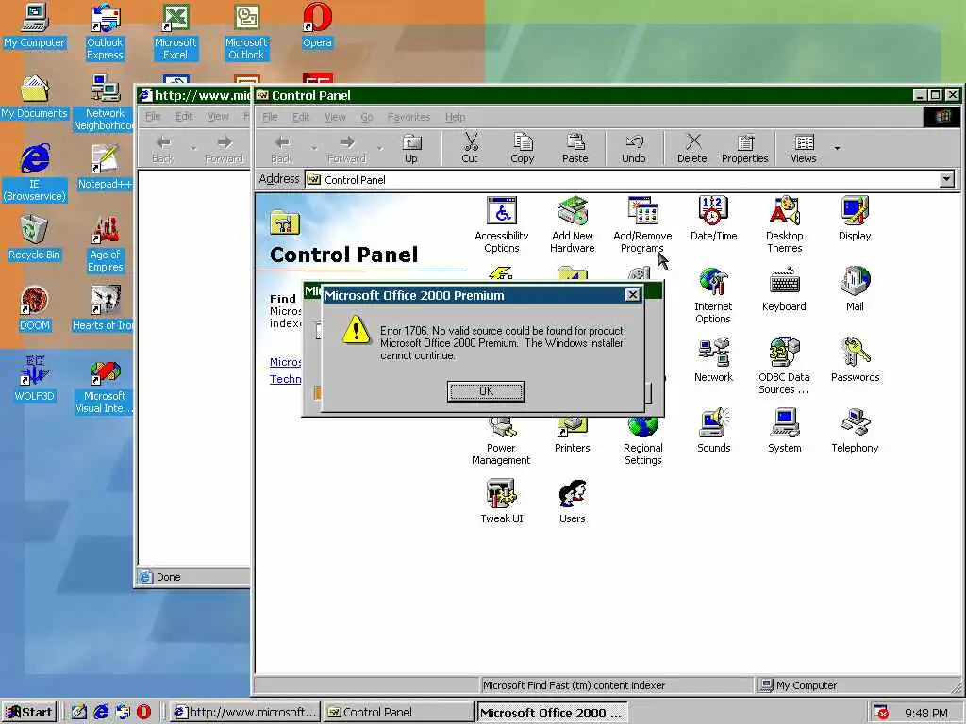The image size is (966, 724).
Task: Open Regional Settings applet
Action: pos(642,442)
